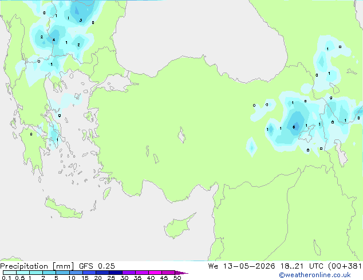
Task: Click the "45" legend scale value
Action: point(164,278)
